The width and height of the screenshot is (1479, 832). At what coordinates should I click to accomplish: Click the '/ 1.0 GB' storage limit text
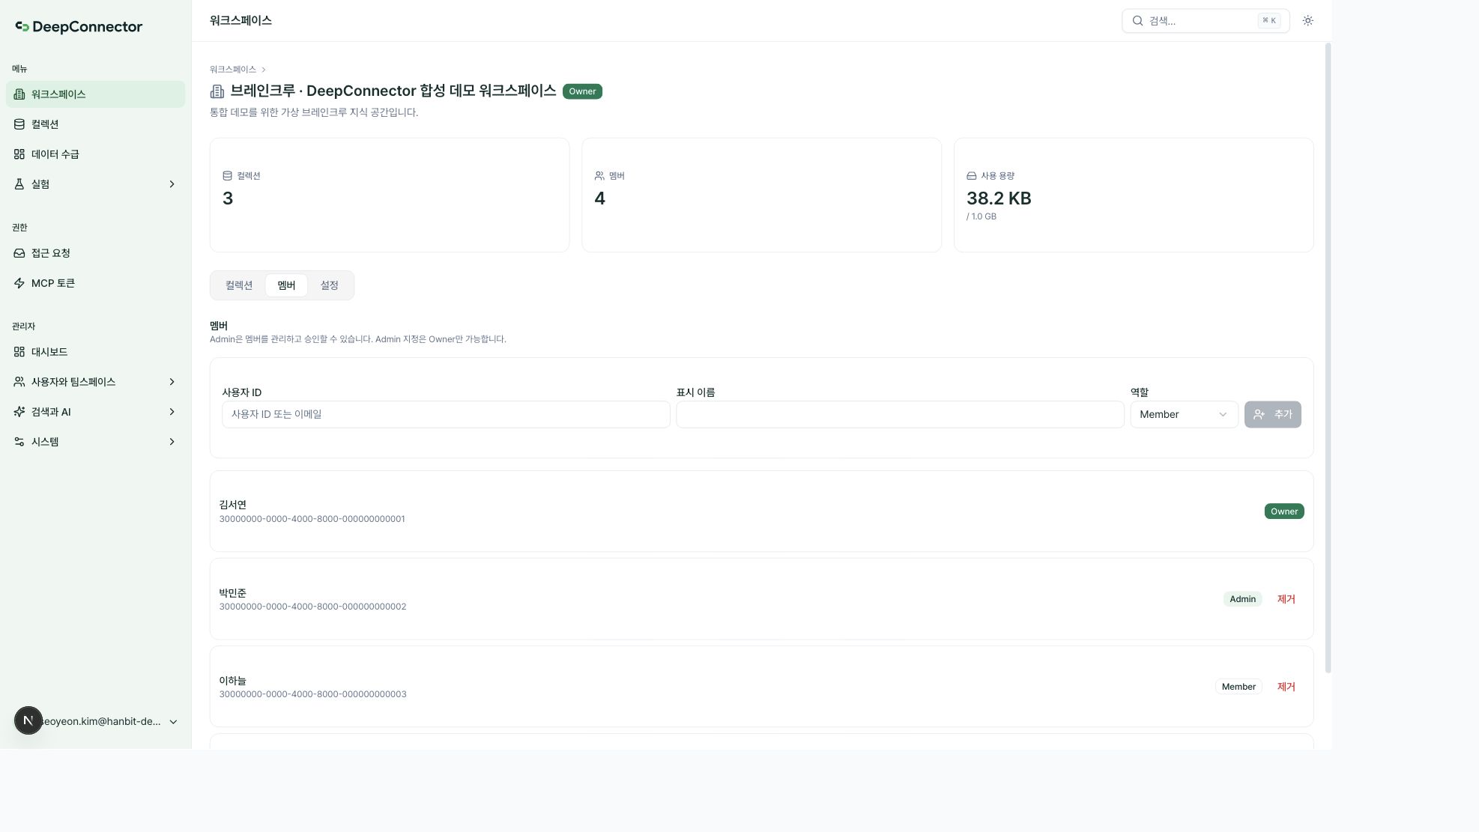[x=982, y=216]
